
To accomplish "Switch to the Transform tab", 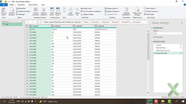I will click(21, 5).
